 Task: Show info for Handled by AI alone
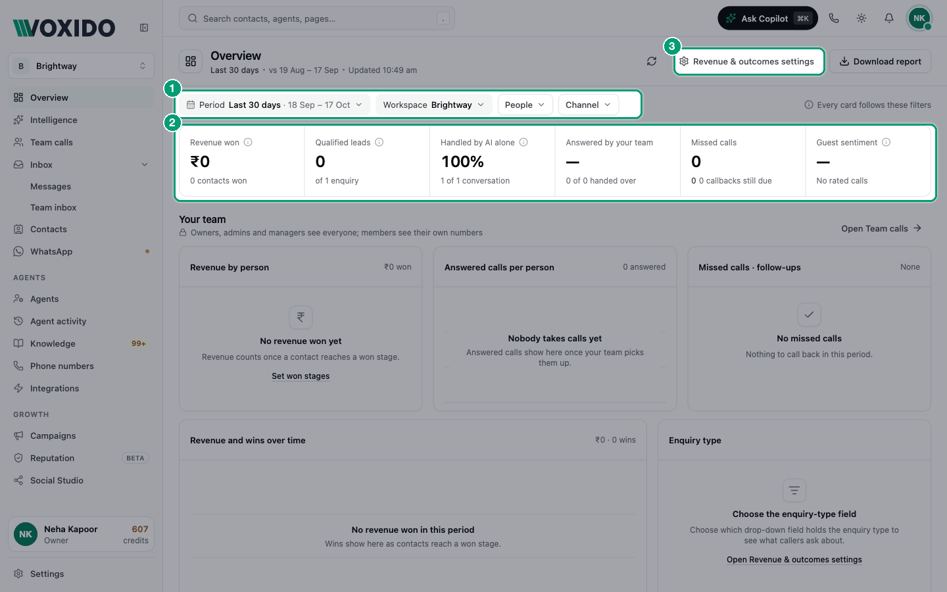click(x=523, y=142)
